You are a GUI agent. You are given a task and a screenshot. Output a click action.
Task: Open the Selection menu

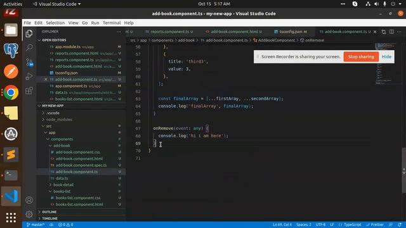click(55, 23)
